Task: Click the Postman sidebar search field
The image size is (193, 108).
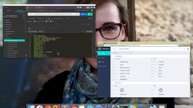Action: pos(14,7)
